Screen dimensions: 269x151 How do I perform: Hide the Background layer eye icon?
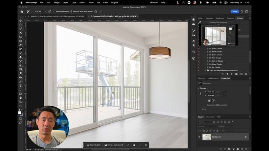coord(199,137)
